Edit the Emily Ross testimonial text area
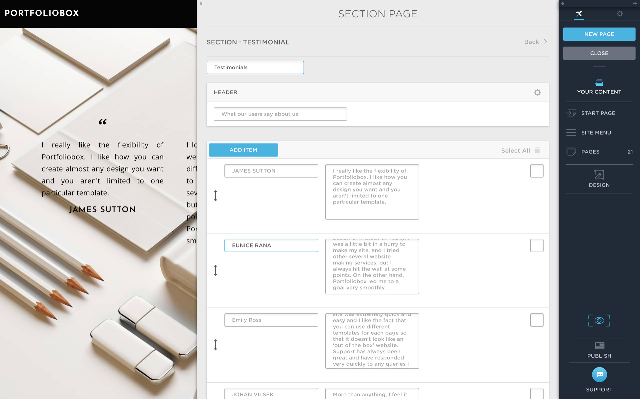The height and width of the screenshot is (399, 640). (x=372, y=341)
